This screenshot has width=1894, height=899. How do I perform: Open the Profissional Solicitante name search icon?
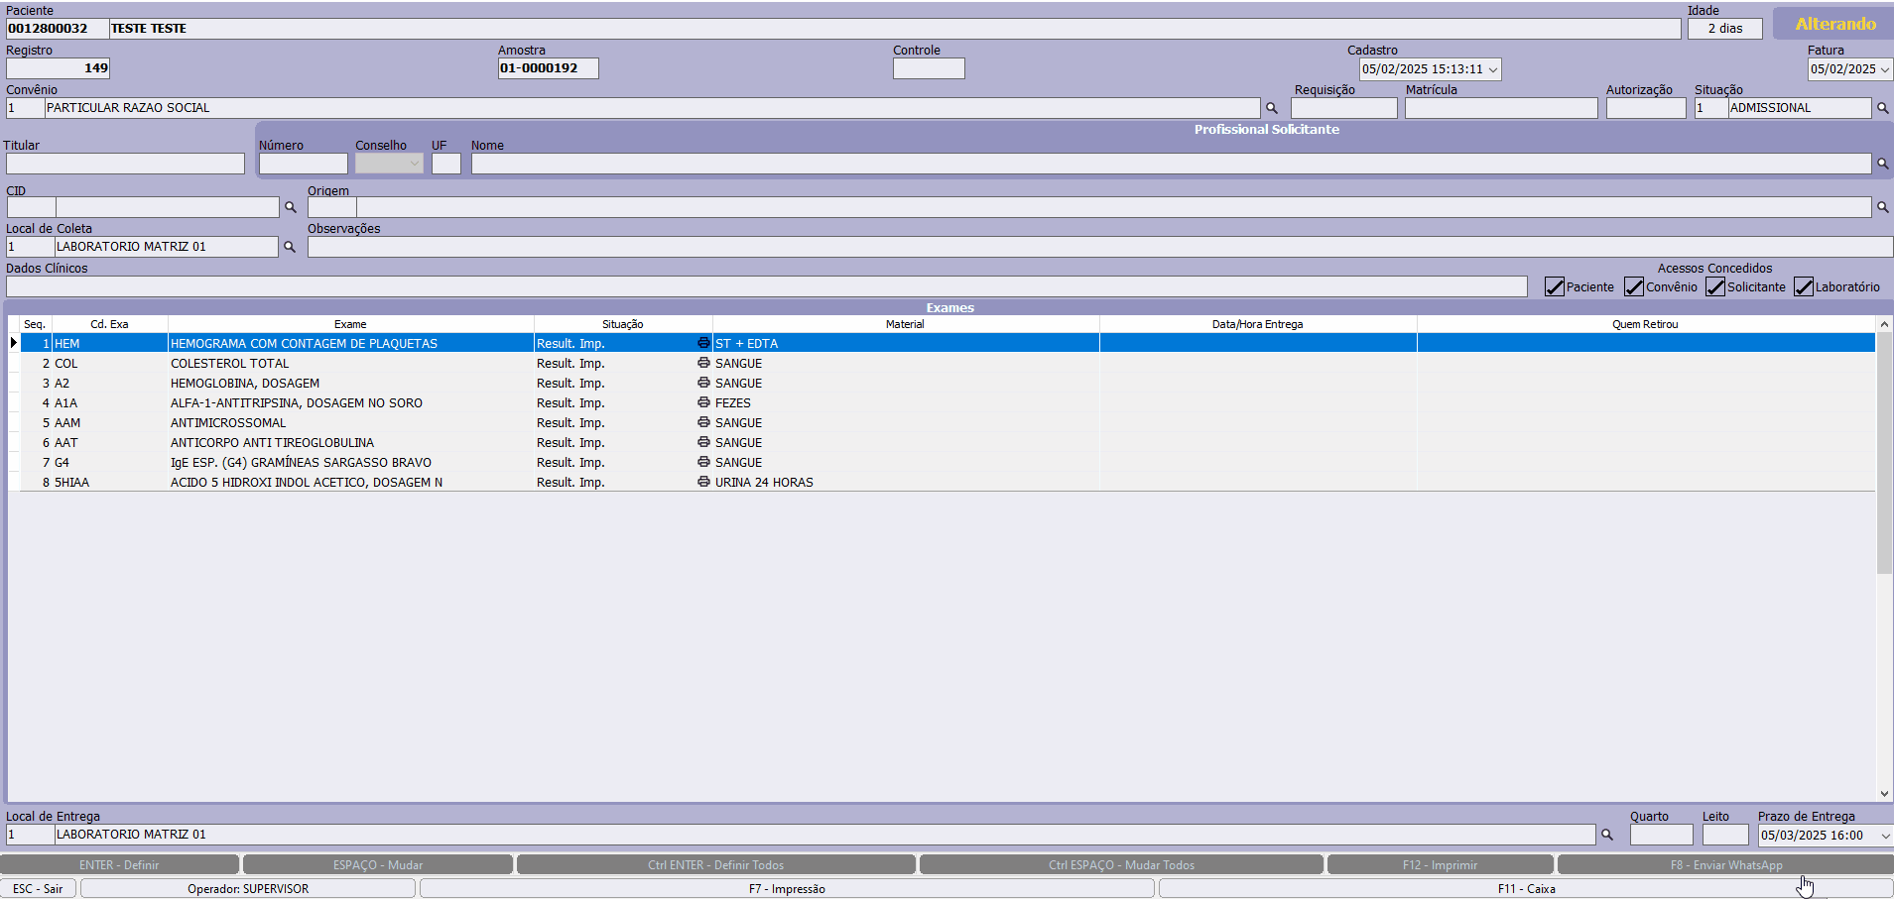point(1882,164)
